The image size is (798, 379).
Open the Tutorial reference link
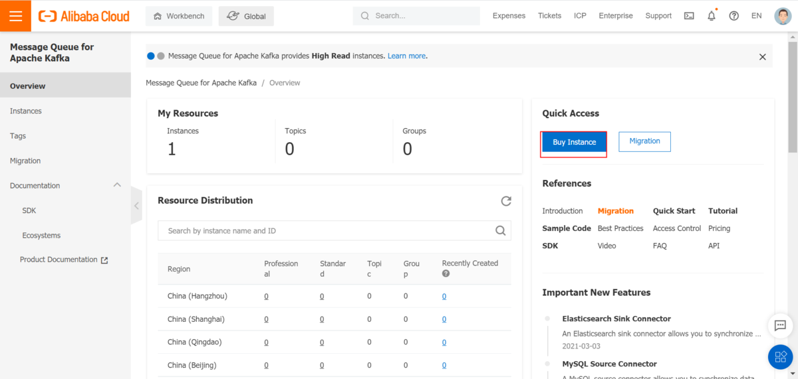[723, 211]
